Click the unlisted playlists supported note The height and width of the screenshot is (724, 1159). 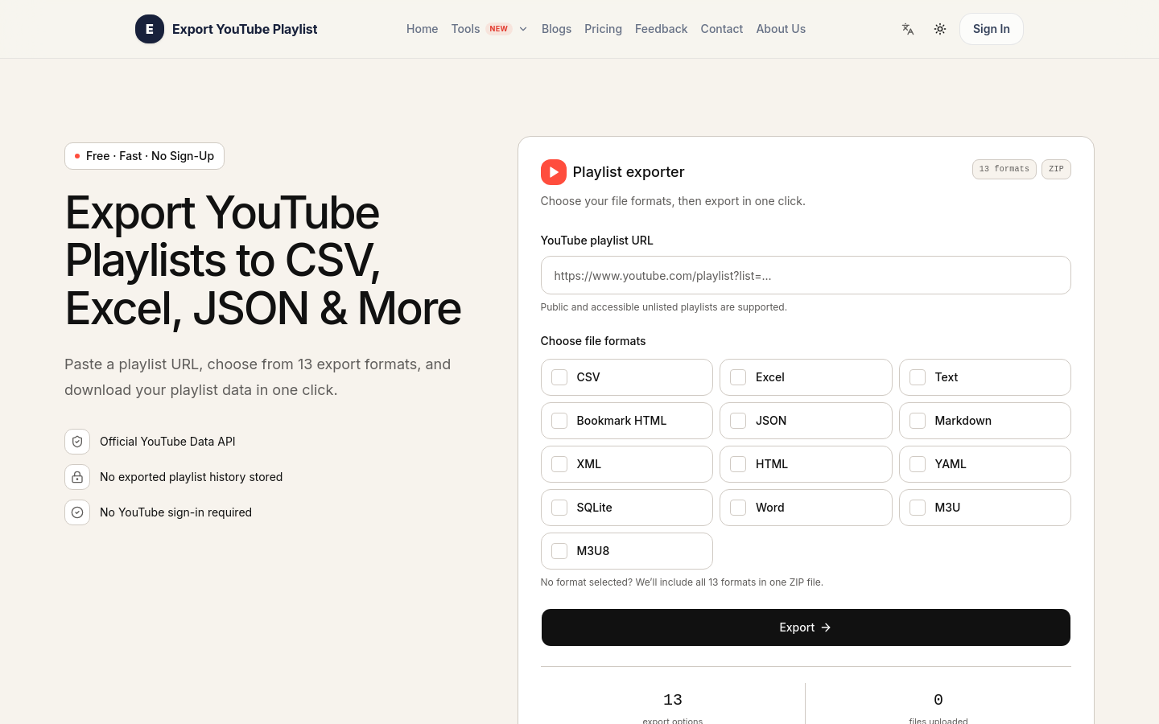664,307
